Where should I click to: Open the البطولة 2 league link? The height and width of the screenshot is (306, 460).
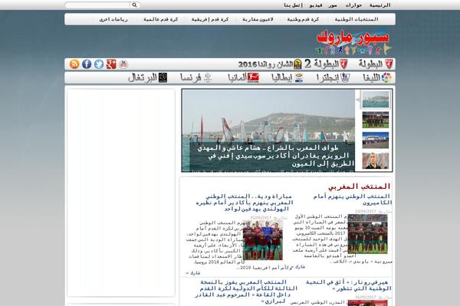(x=321, y=64)
